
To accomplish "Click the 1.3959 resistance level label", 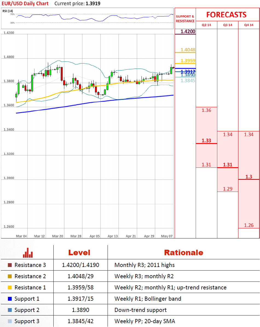I will coord(188,61).
